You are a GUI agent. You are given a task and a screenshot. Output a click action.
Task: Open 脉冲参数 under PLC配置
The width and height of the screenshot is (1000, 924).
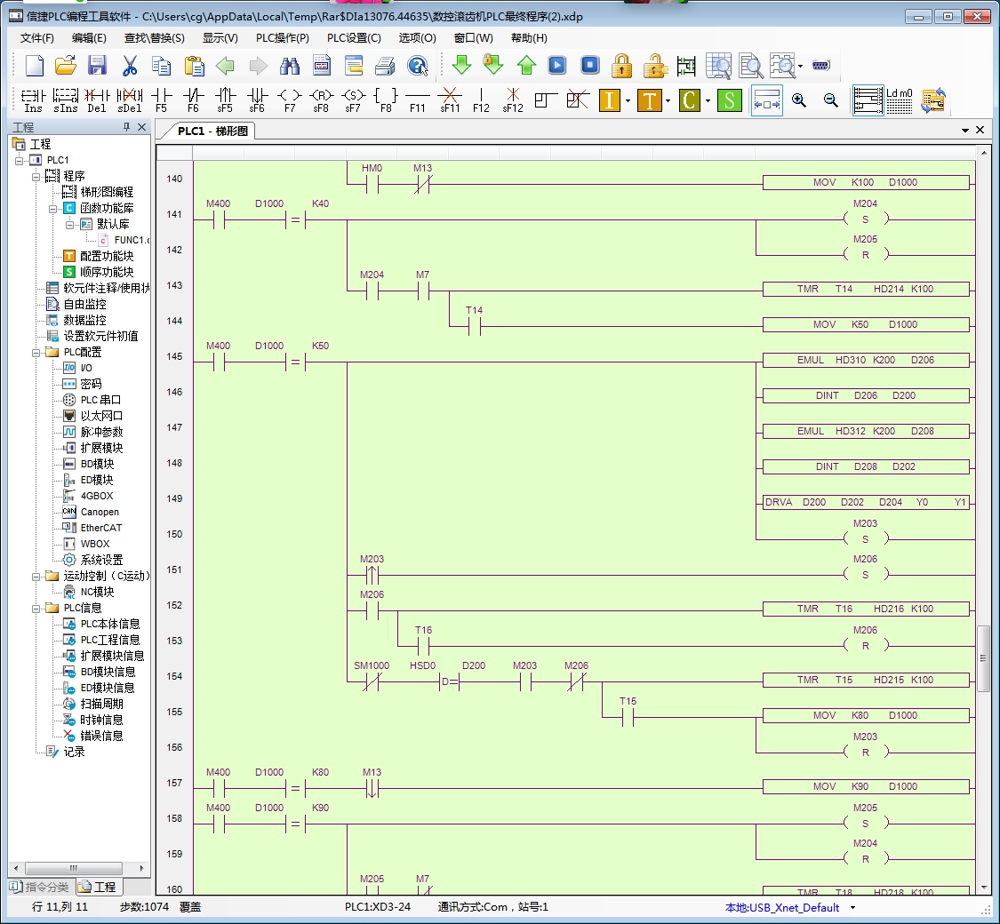[x=101, y=432]
